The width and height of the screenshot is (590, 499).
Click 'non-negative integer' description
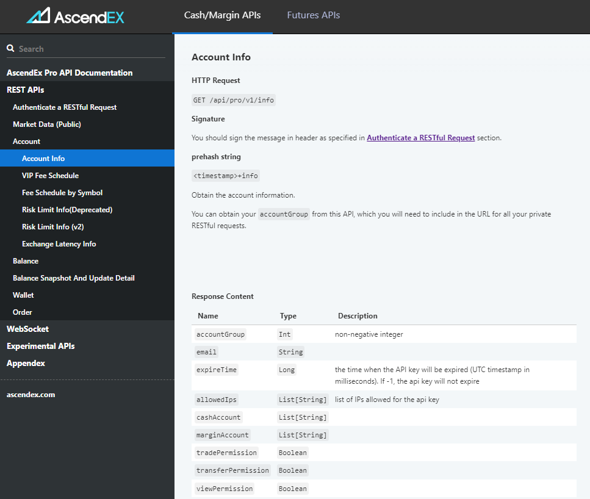(369, 334)
